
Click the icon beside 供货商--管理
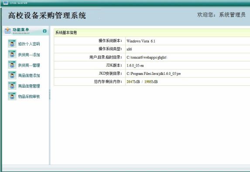pos(12,64)
